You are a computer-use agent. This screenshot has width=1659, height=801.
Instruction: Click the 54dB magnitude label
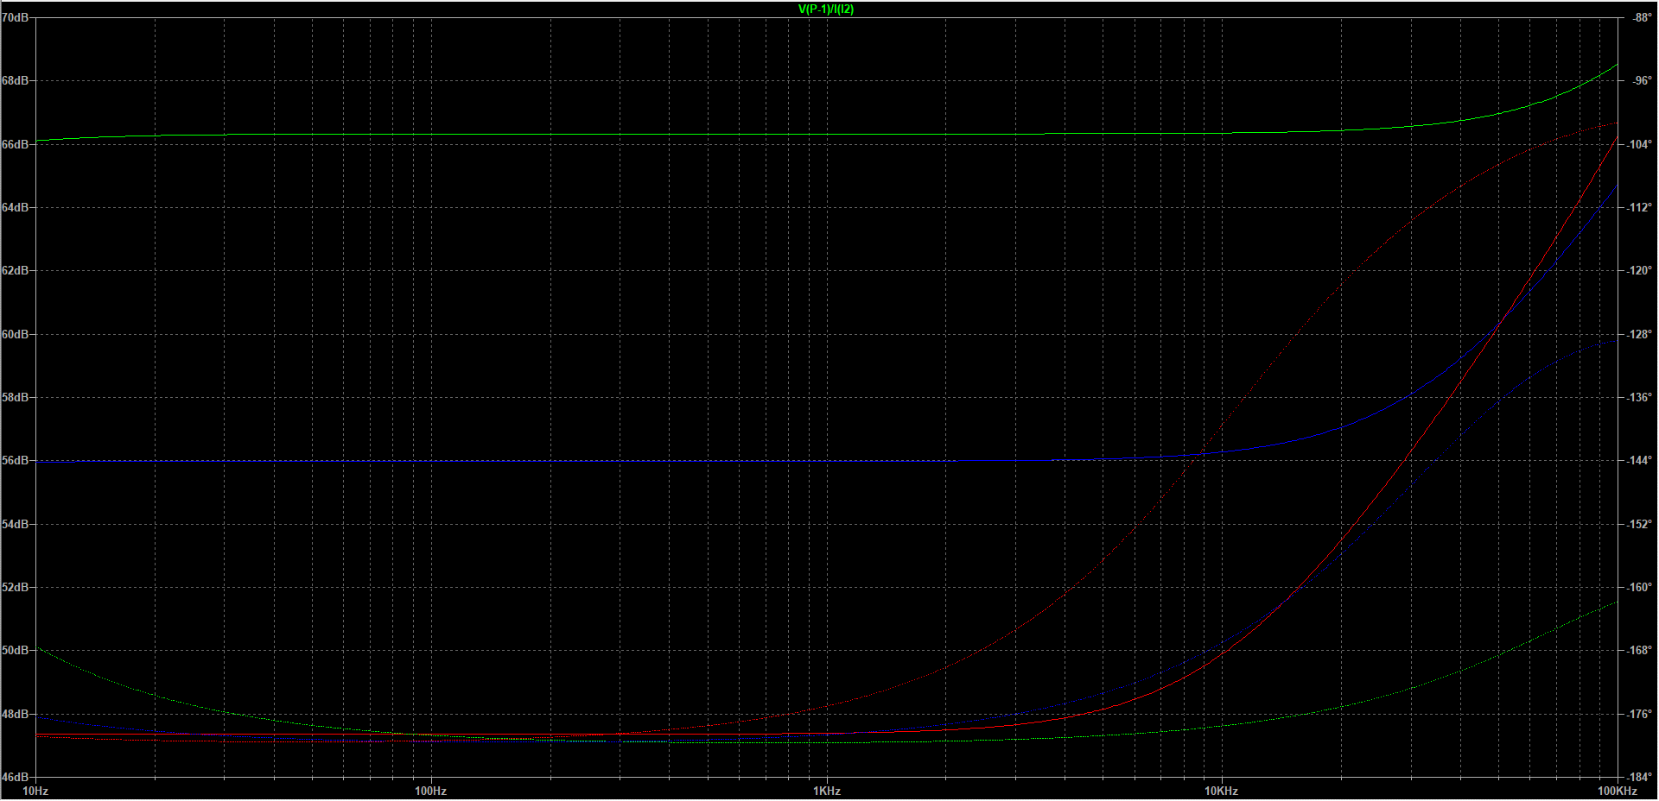click(15, 524)
